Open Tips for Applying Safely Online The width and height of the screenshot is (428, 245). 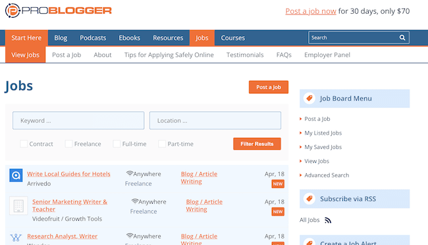[169, 55]
